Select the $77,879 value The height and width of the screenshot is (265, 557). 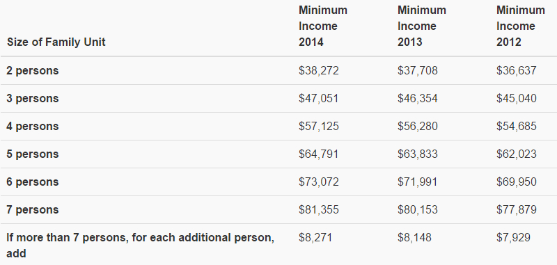click(516, 209)
